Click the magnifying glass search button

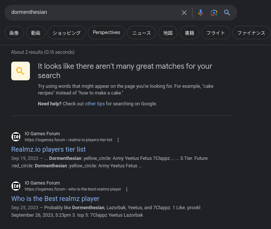[227, 13]
